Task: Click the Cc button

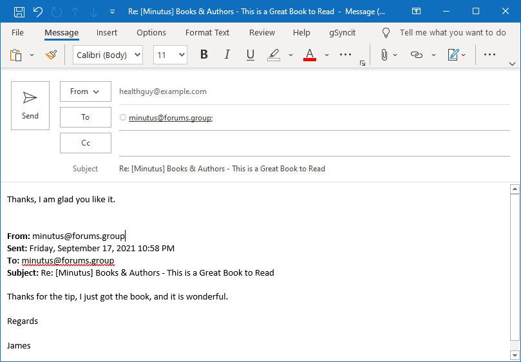Action: (x=86, y=143)
